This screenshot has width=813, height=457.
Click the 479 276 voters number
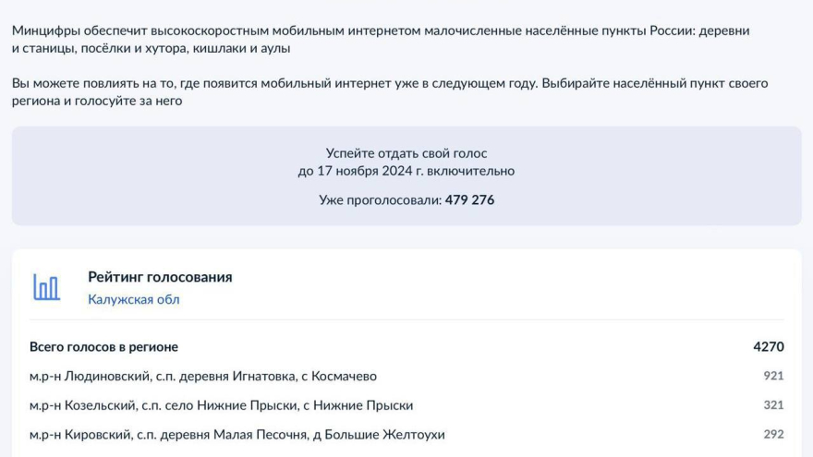(x=469, y=200)
